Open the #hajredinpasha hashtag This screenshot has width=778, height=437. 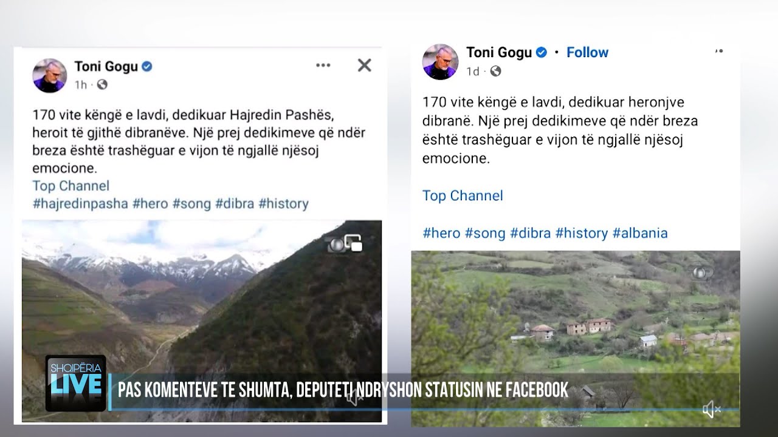coord(80,203)
